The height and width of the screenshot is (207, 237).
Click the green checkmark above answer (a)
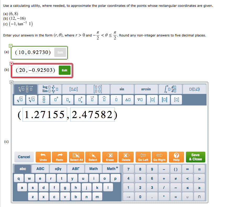pos(10,46)
